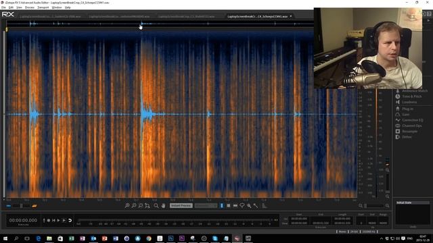Click the overview waveform strip at top
The height and width of the screenshot is (243, 433).
tap(160, 24)
